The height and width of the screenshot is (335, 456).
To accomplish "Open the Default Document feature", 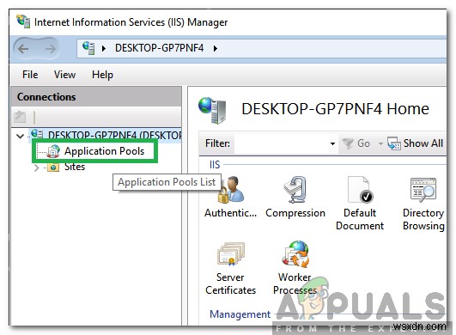I will point(360,204).
